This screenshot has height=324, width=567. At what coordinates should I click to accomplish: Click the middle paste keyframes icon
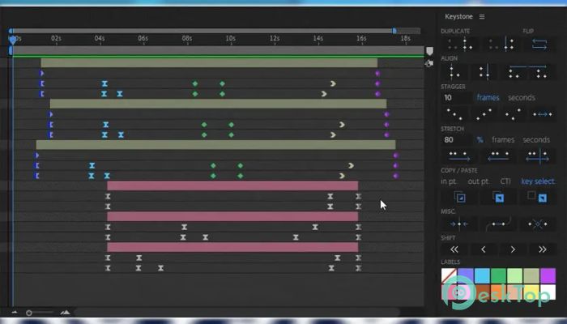coord(499,198)
